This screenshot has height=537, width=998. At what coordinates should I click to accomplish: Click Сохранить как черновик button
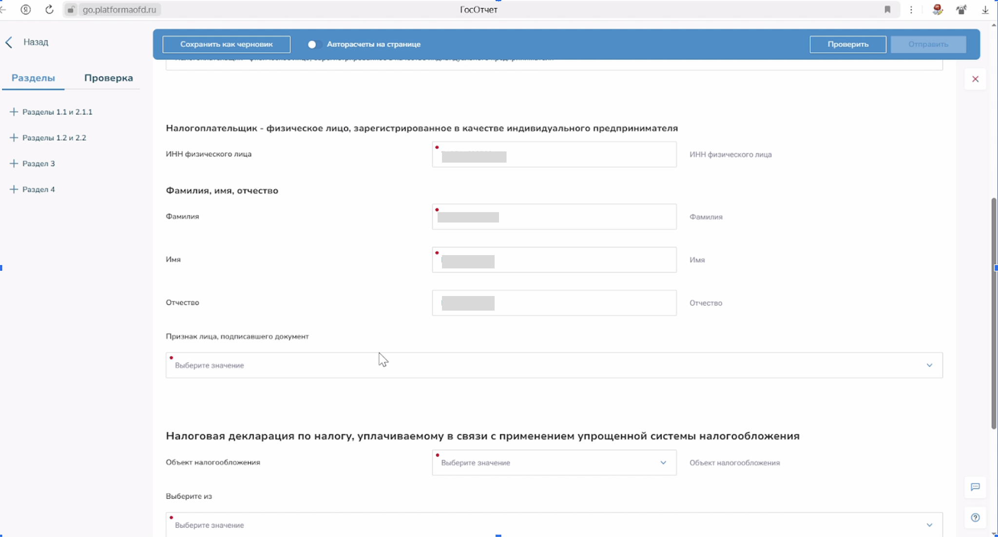click(226, 44)
